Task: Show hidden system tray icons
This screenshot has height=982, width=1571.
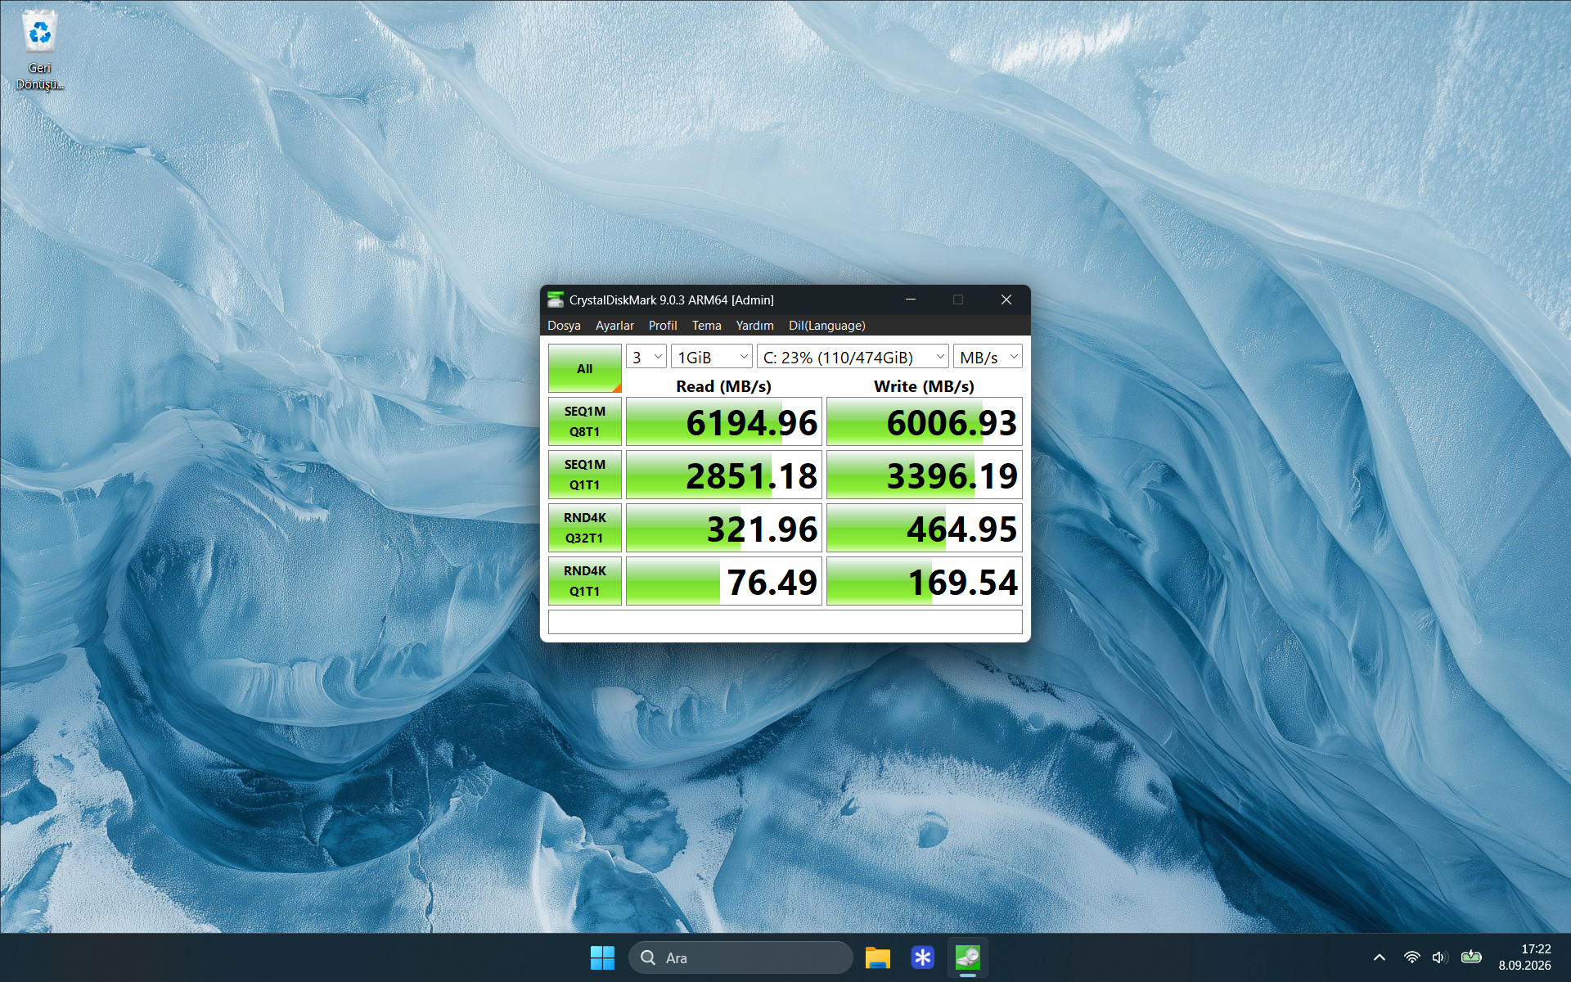Action: point(1379,957)
